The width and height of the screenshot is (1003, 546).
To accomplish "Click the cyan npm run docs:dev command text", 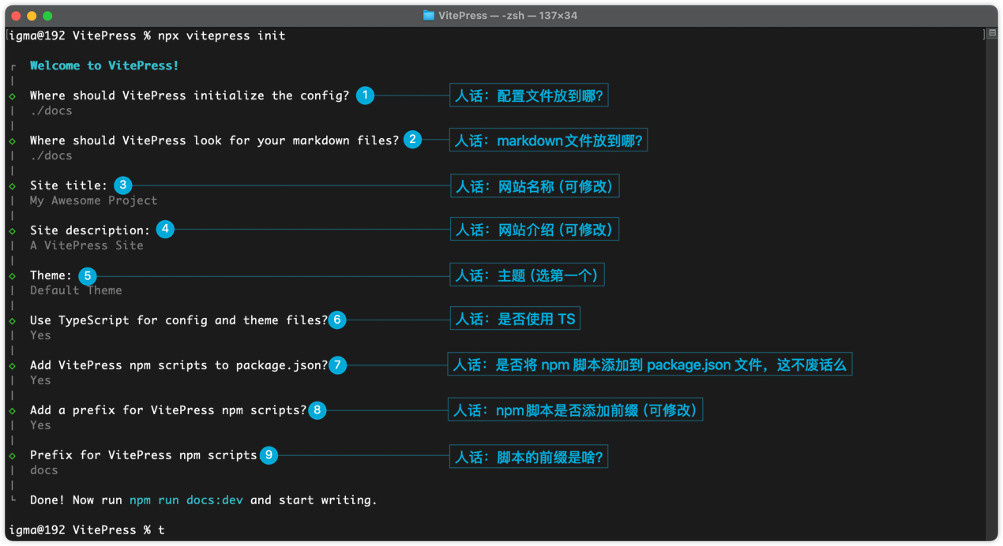I will 186,500.
